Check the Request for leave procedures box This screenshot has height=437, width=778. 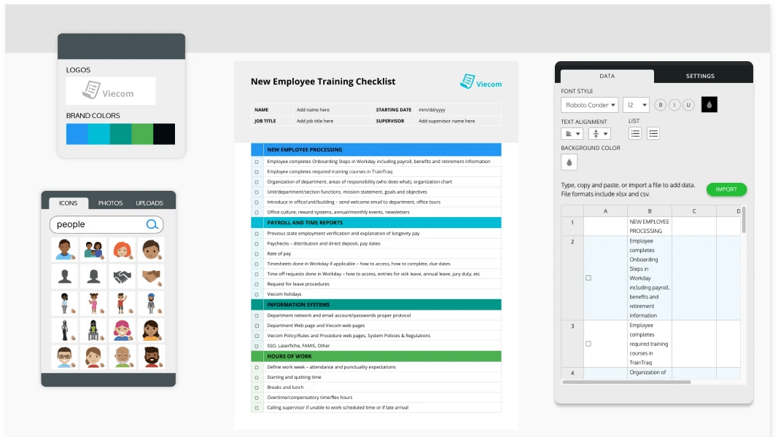(x=257, y=284)
